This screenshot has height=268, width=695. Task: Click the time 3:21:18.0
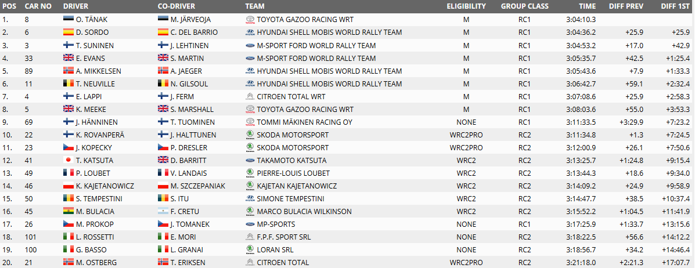click(x=581, y=263)
